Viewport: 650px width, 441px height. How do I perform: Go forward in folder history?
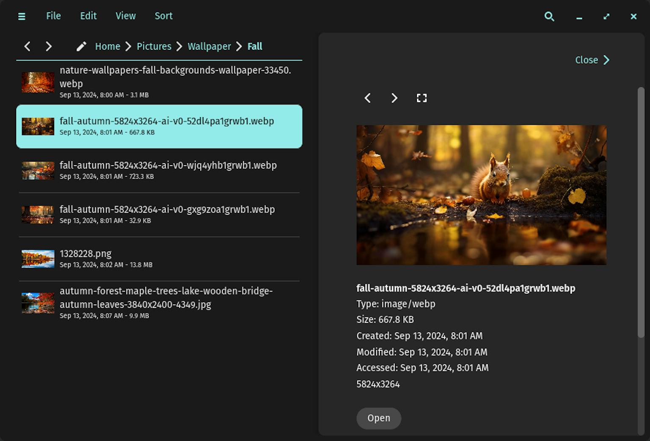(x=49, y=46)
